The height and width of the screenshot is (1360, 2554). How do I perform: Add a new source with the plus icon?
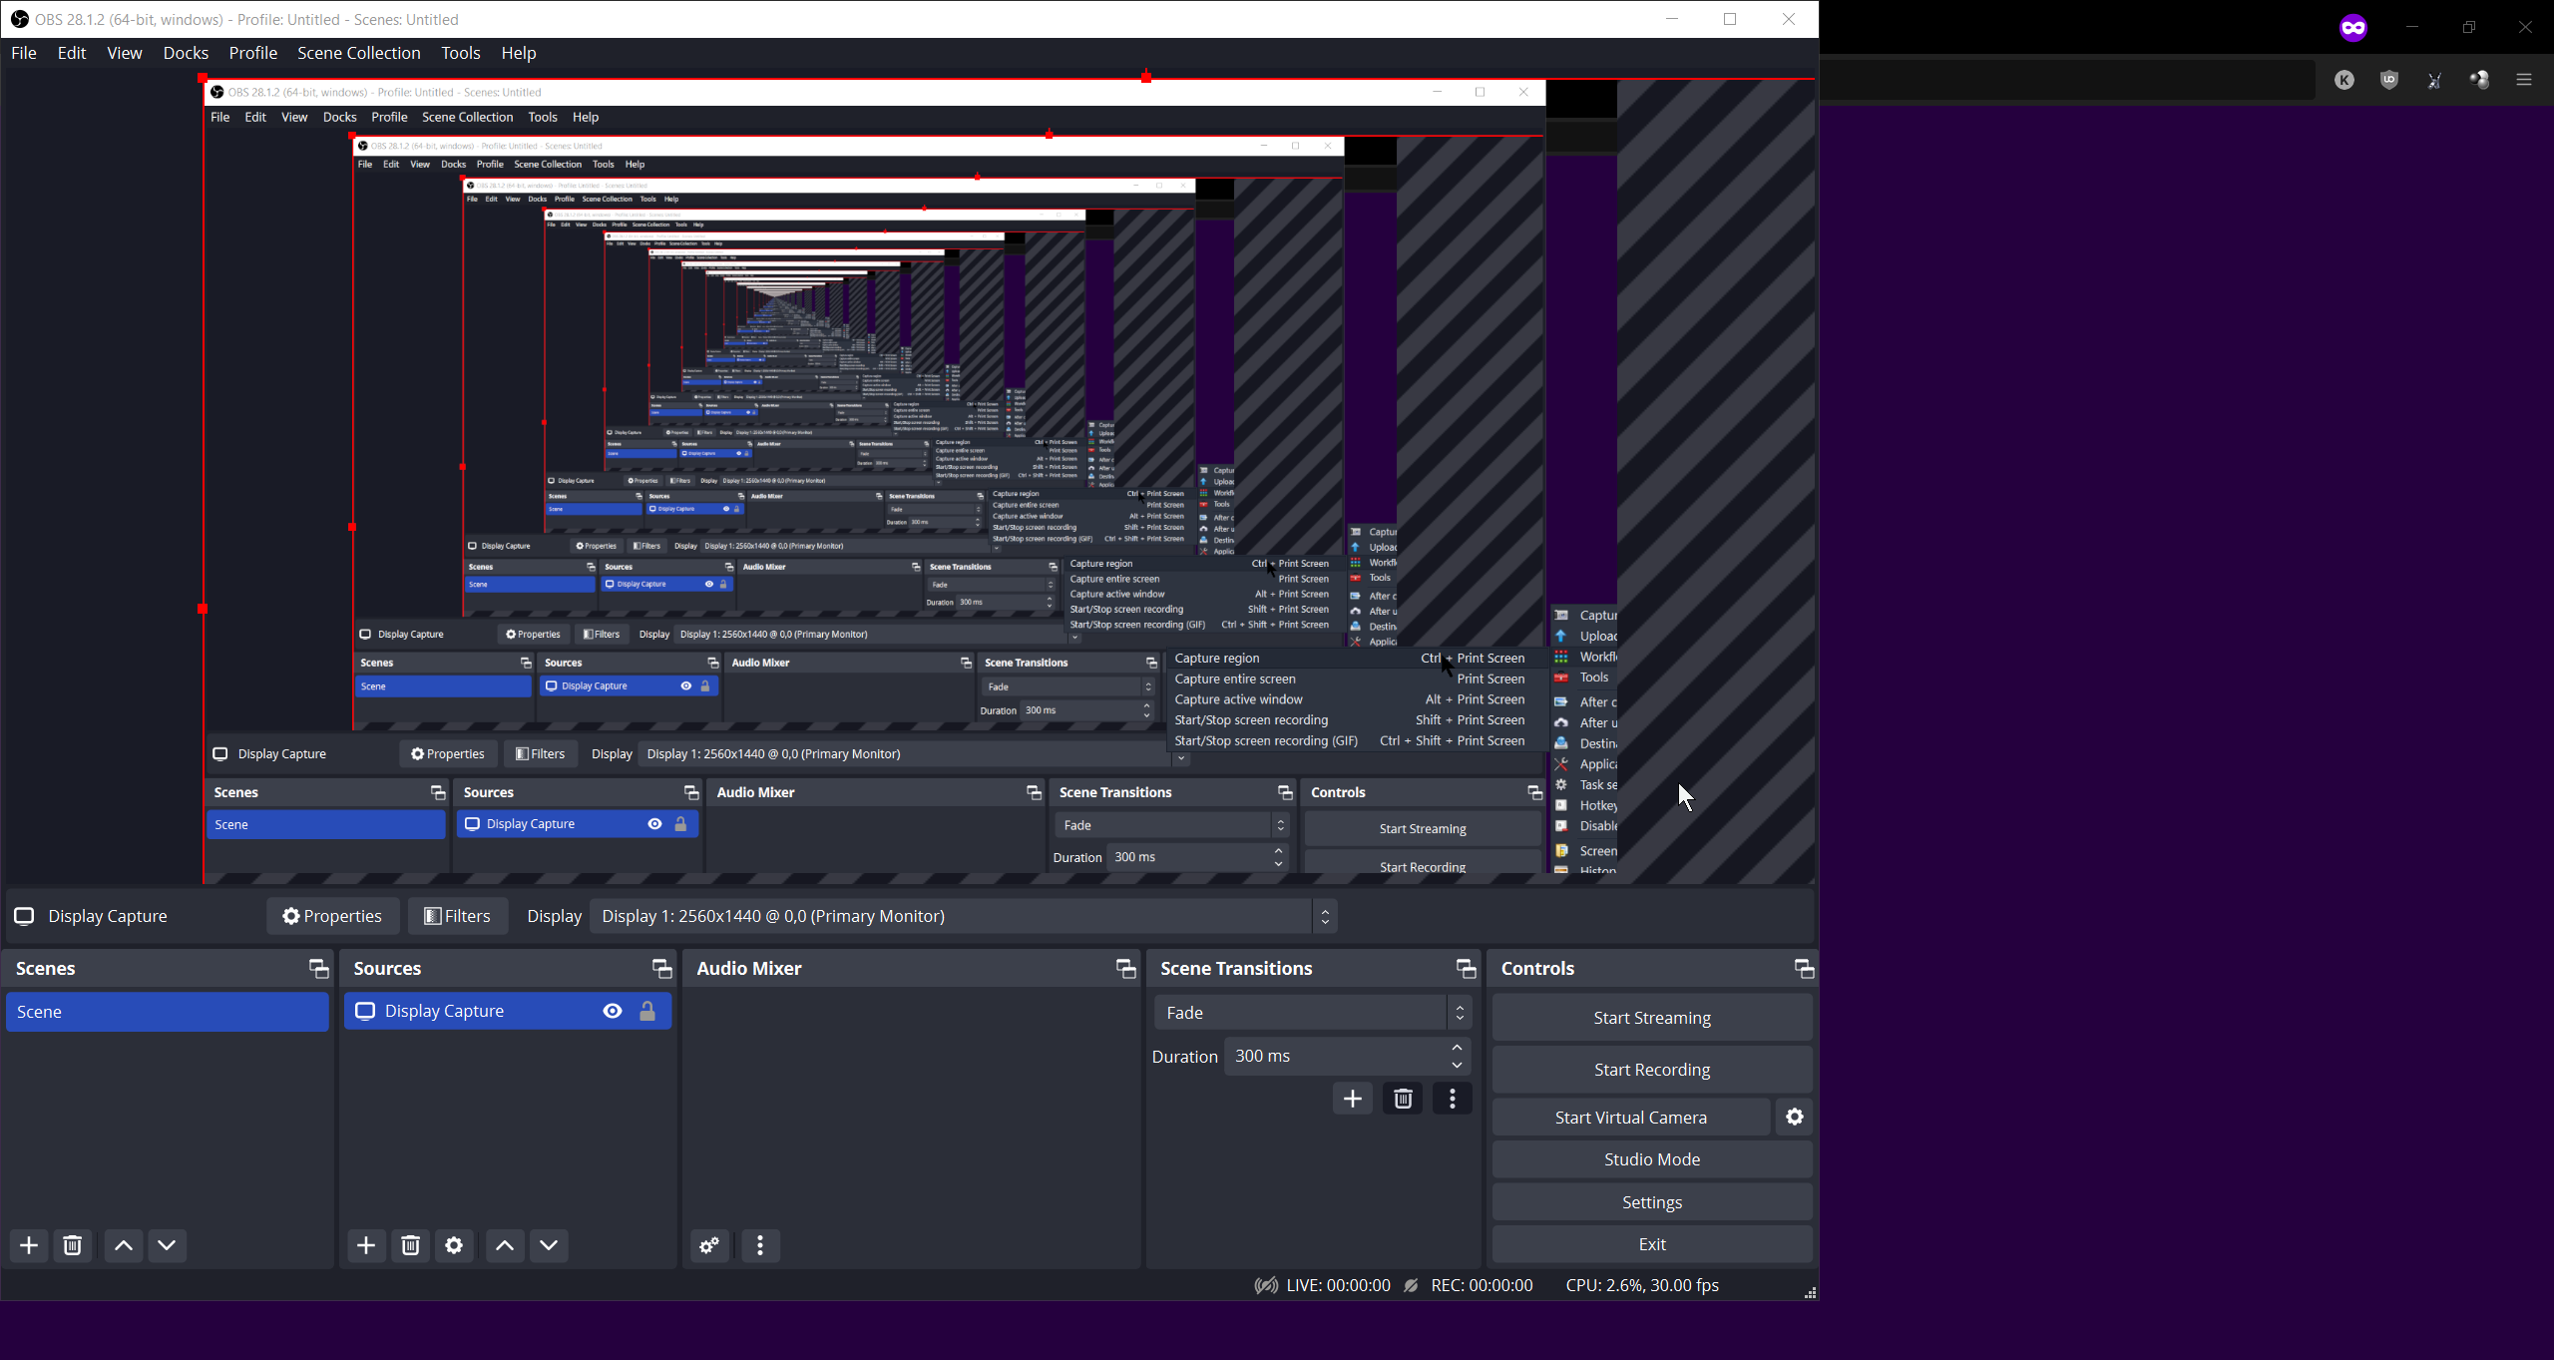click(x=365, y=1245)
